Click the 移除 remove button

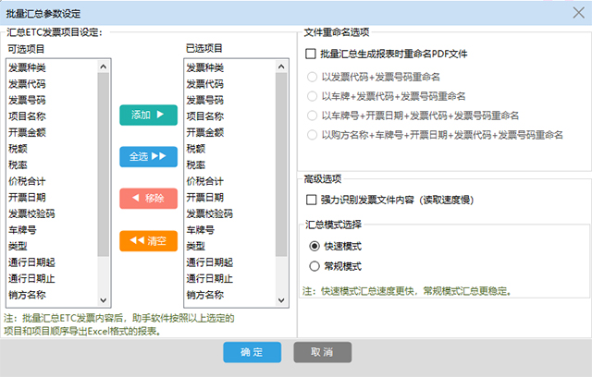[147, 198]
